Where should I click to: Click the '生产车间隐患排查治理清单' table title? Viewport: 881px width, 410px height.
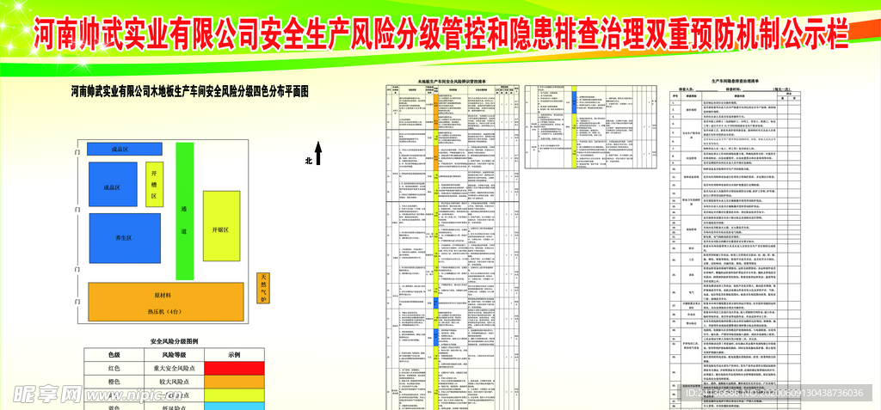(735, 82)
